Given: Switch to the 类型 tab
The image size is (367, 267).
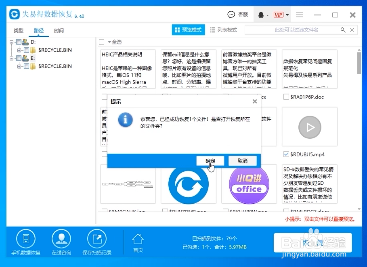Looking at the screenshot, I should 18,30.
